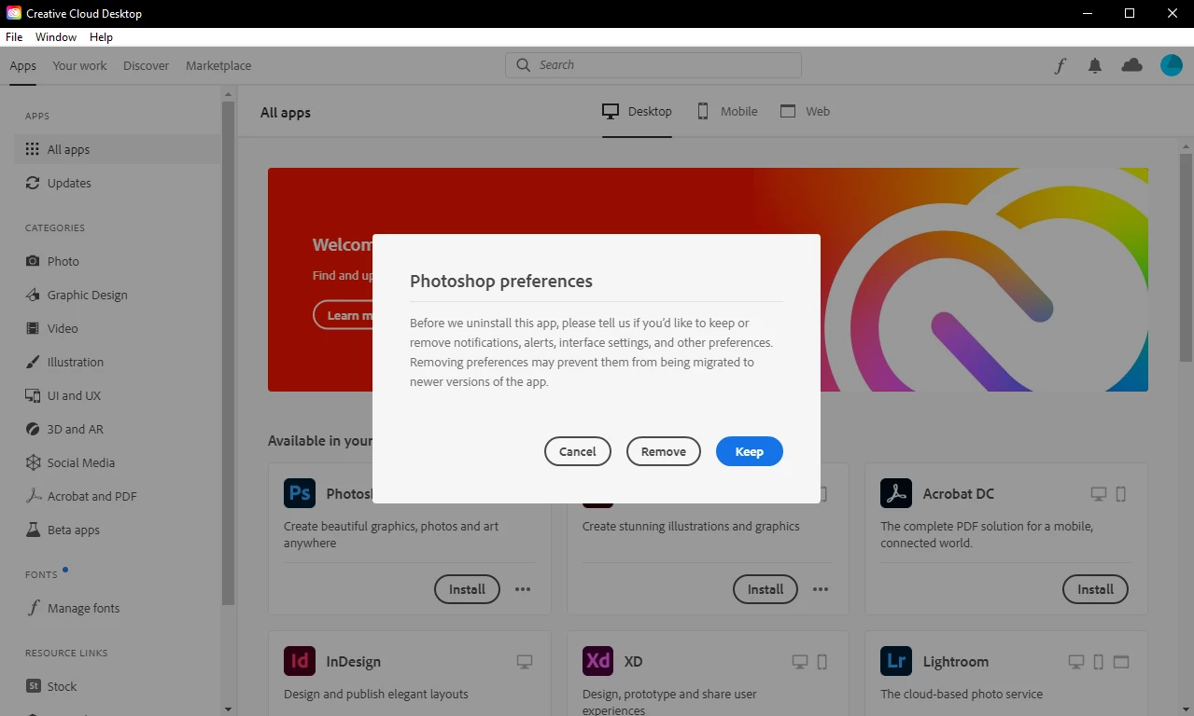1194x716 pixels.
Task: Click the All apps grid icon
Action: 33,149
